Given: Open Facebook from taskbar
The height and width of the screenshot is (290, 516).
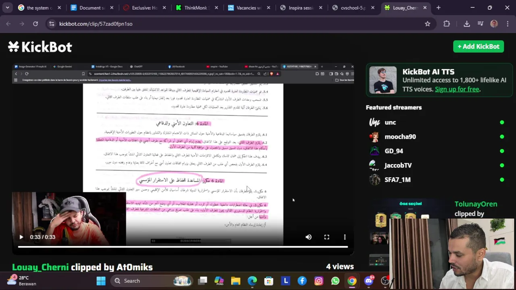Looking at the screenshot, I should (302, 281).
